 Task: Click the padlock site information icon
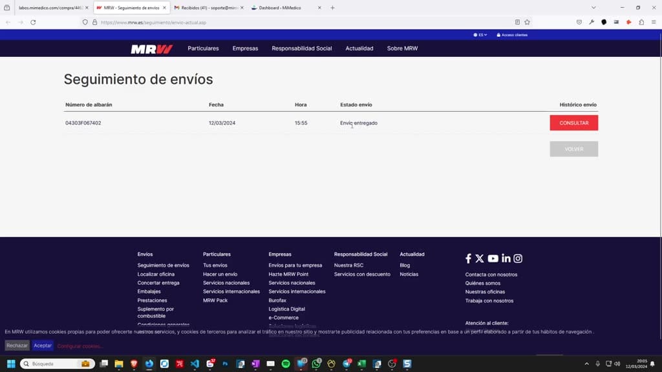94,23
